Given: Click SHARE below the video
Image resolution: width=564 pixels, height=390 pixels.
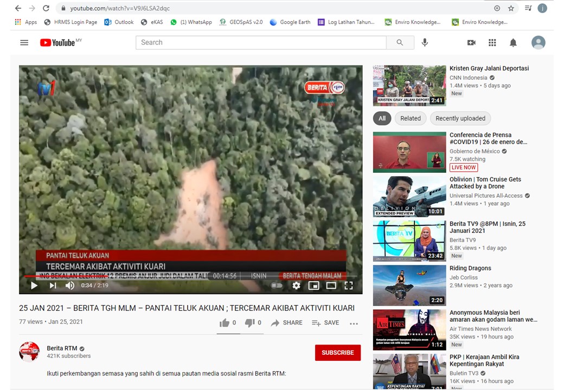Looking at the screenshot, I should (x=286, y=323).
